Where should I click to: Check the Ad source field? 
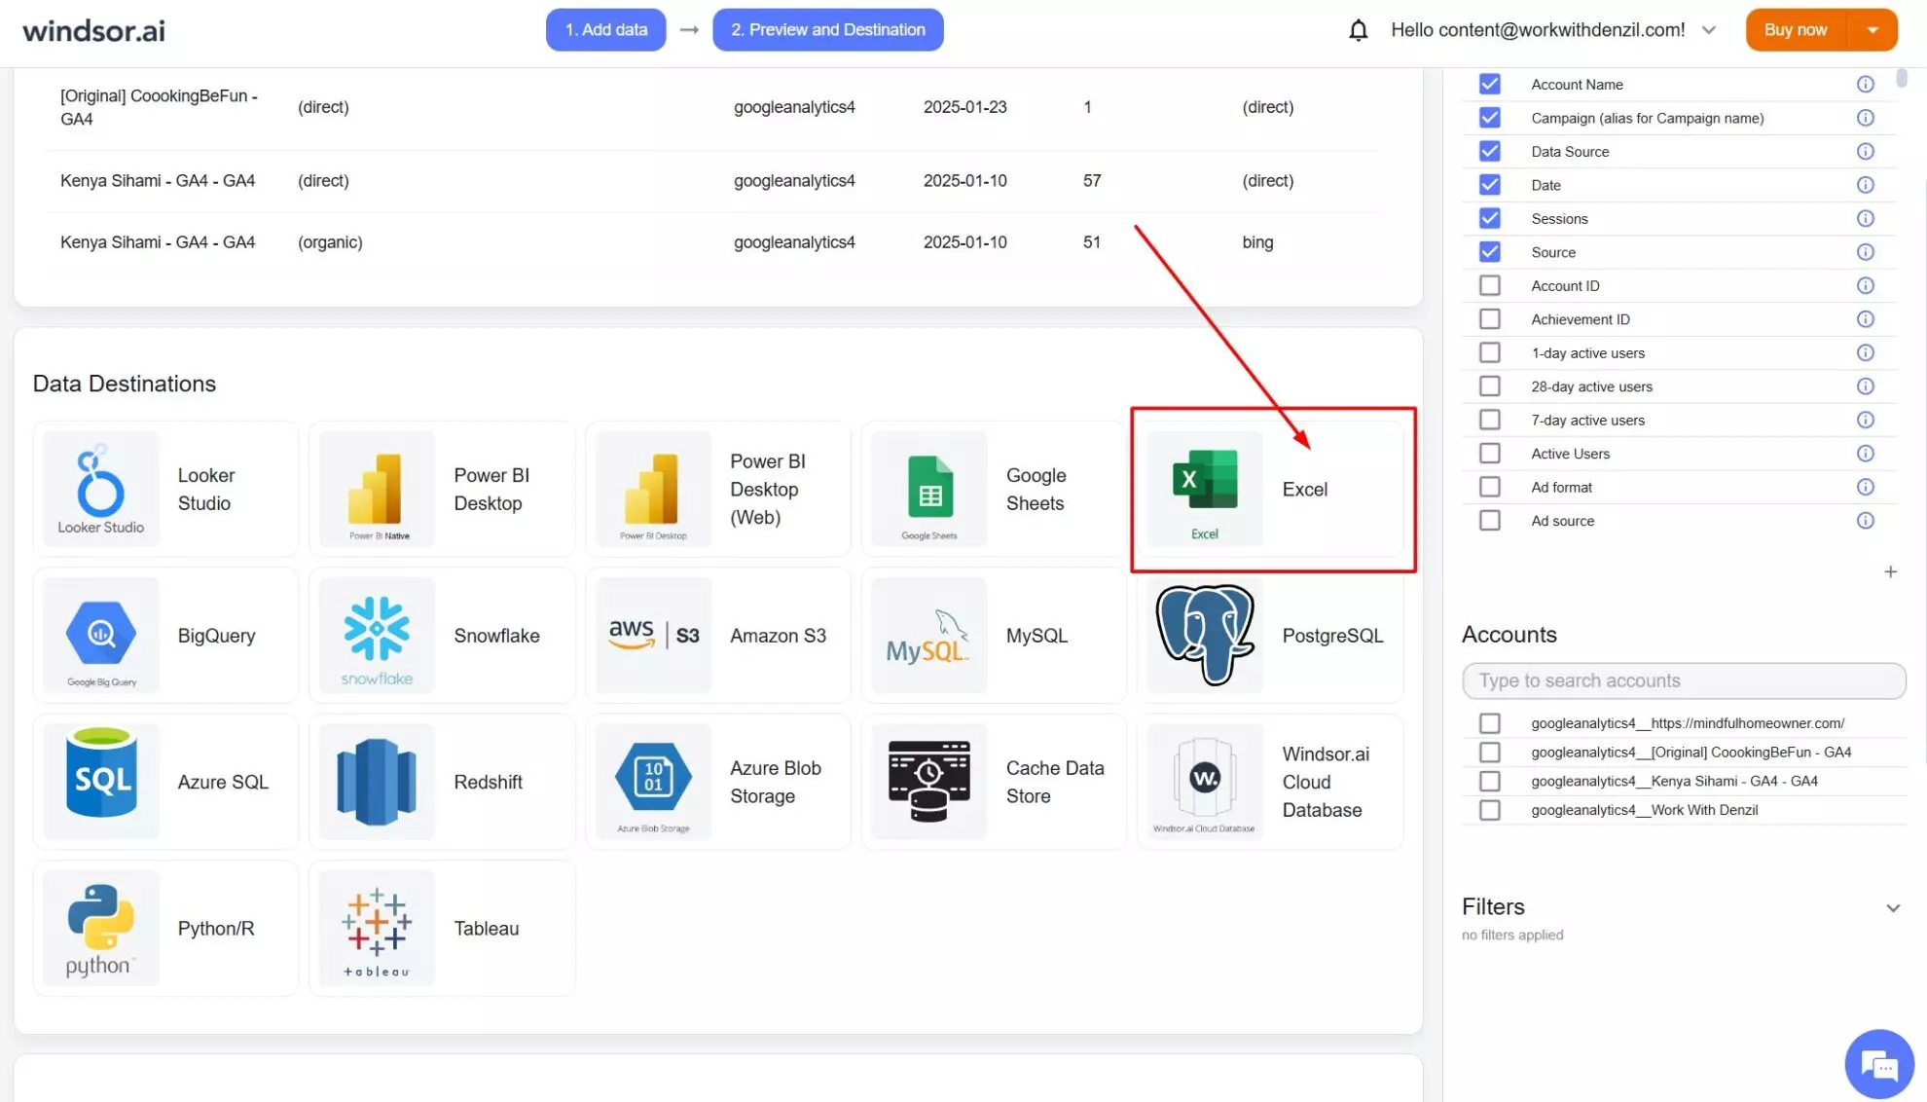coord(1489,521)
